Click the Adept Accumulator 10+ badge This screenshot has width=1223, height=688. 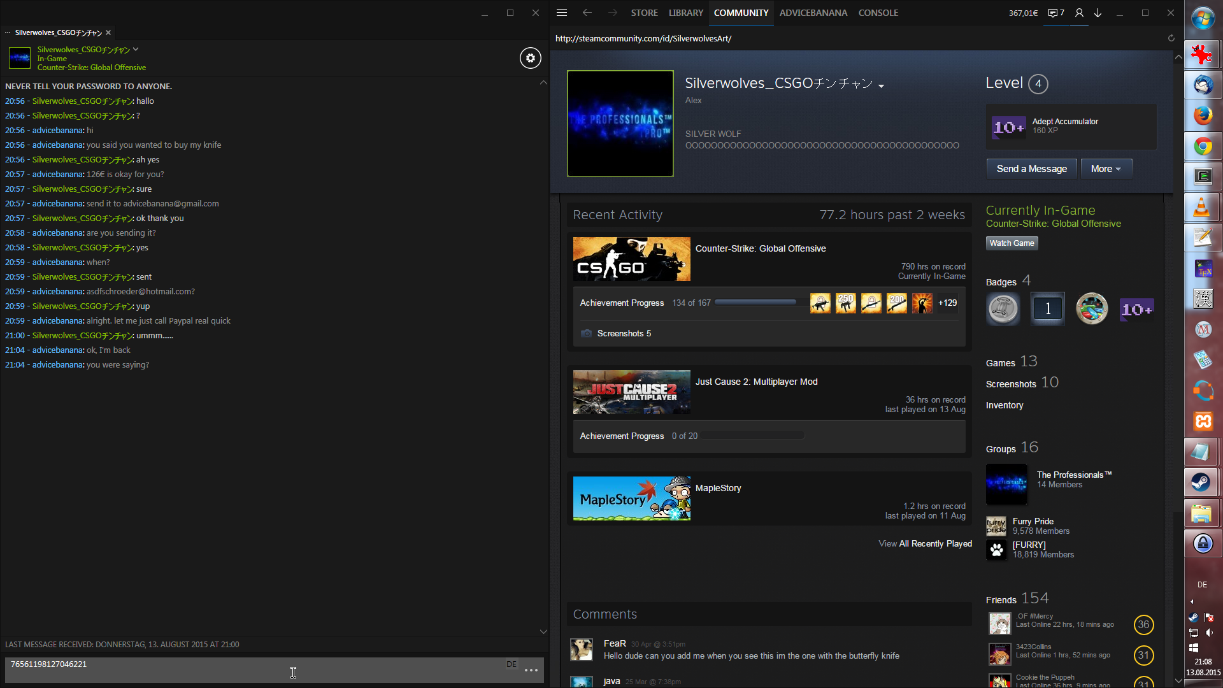(x=1009, y=127)
